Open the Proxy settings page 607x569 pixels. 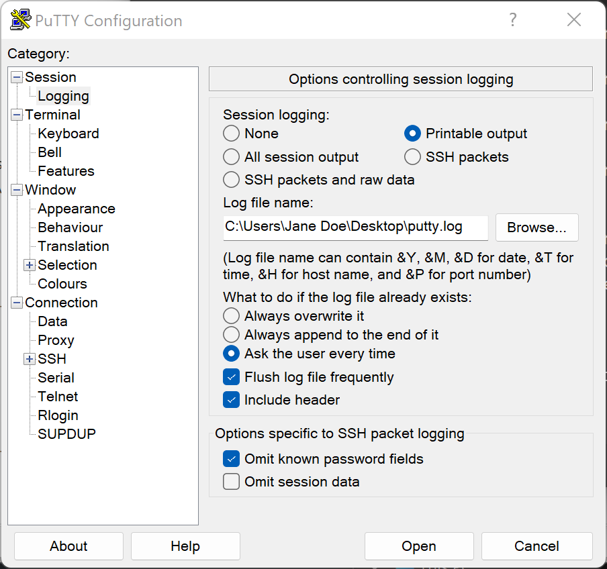(x=56, y=340)
